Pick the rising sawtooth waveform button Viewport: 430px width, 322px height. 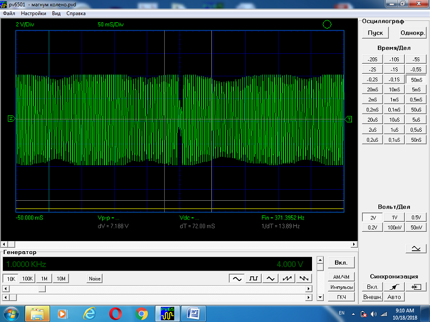287,279
